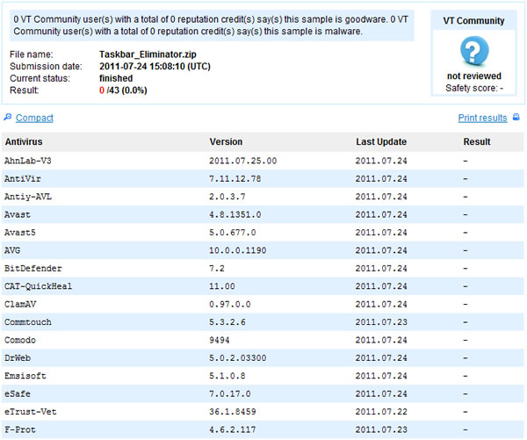Click the Last Update column header
527x440 pixels.
382,141
